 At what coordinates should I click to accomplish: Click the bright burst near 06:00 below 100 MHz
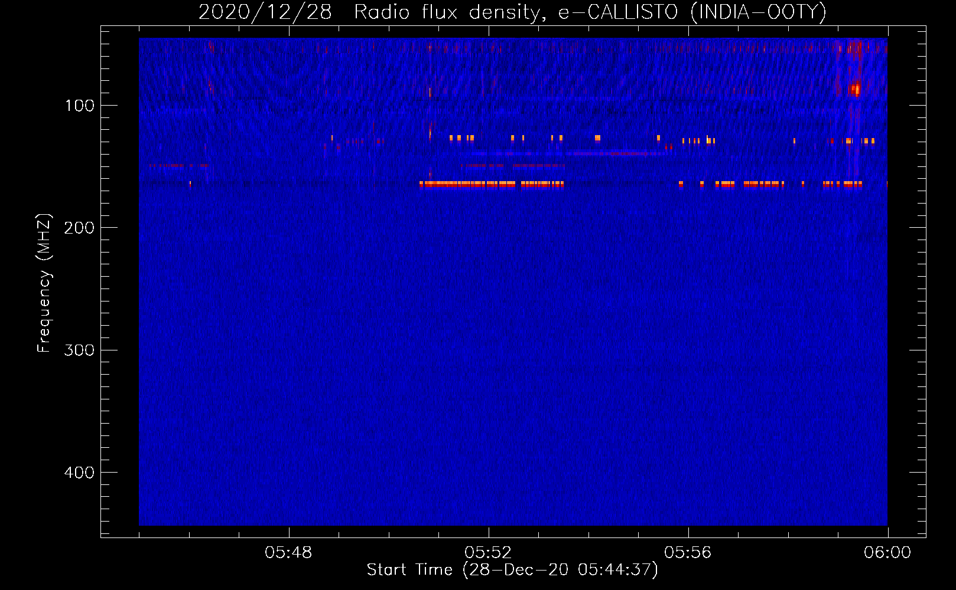[854, 89]
